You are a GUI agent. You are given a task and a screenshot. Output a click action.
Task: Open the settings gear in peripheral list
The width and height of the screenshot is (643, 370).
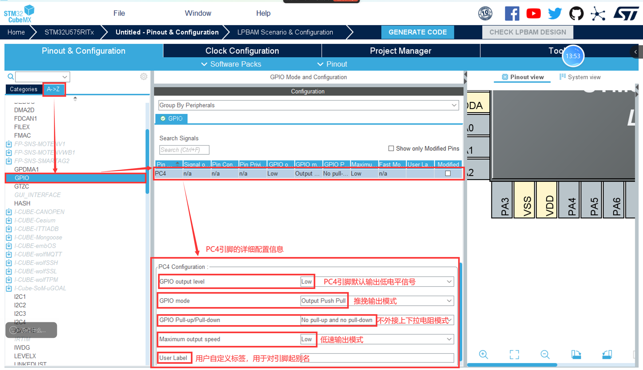pyautogui.click(x=144, y=77)
